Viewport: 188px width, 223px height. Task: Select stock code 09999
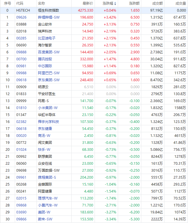(21, 101)
